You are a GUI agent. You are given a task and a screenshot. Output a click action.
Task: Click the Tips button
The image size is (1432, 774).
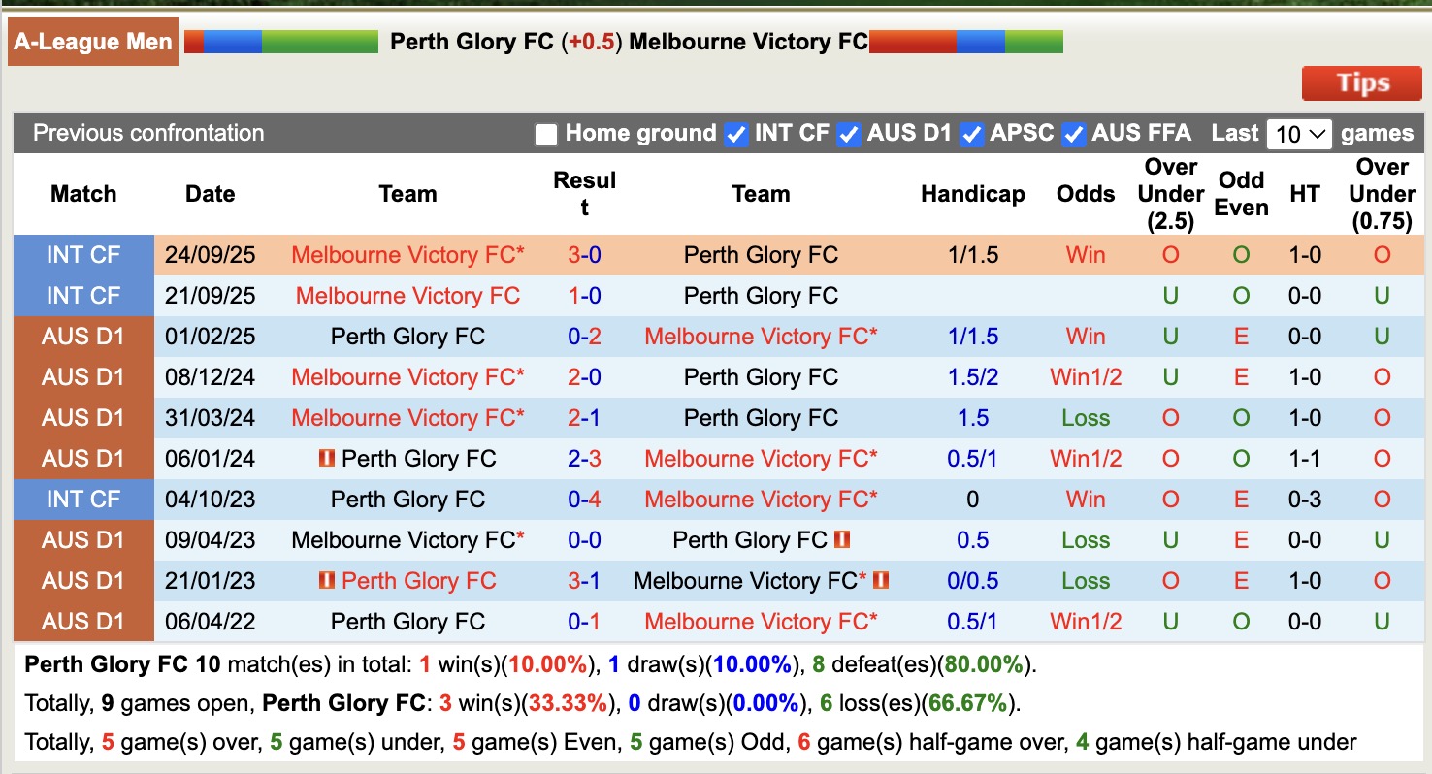pos(1360,83)
